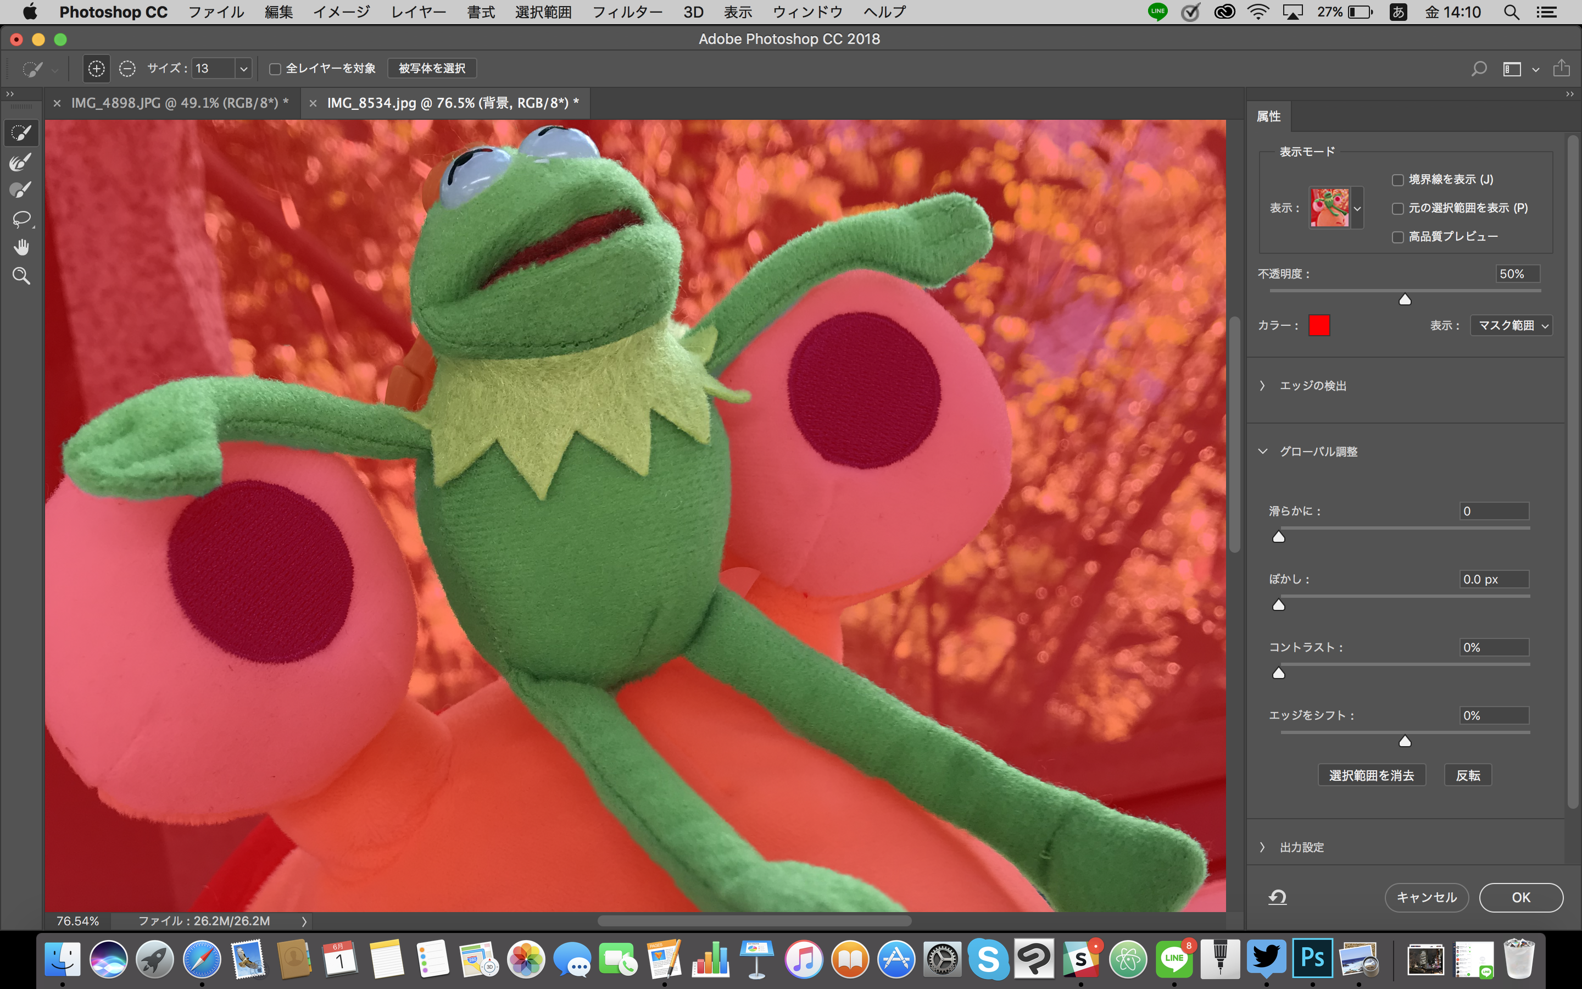Open the Photoshop icon in the Dock
This screenshot has height=989, width=1582.
point(1313,958)
